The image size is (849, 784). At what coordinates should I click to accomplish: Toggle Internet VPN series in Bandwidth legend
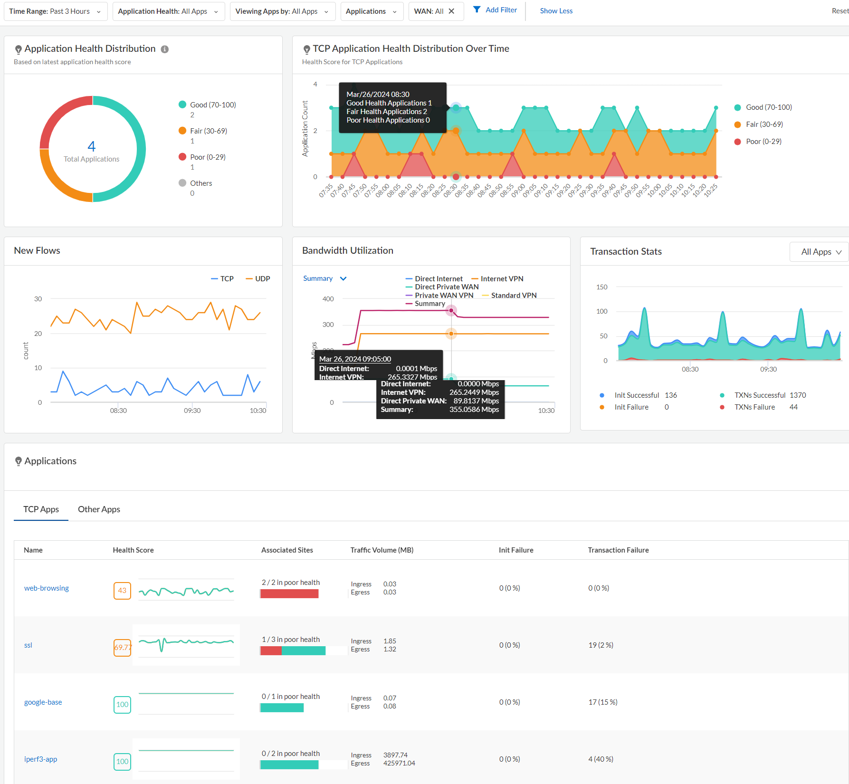[497, 279]
